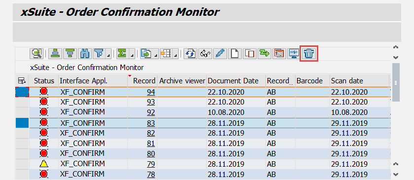Screen dimensions: 414x180
Task: Edit record with the pencil icon
Action: pyautogui.click(x=220, y=54)
